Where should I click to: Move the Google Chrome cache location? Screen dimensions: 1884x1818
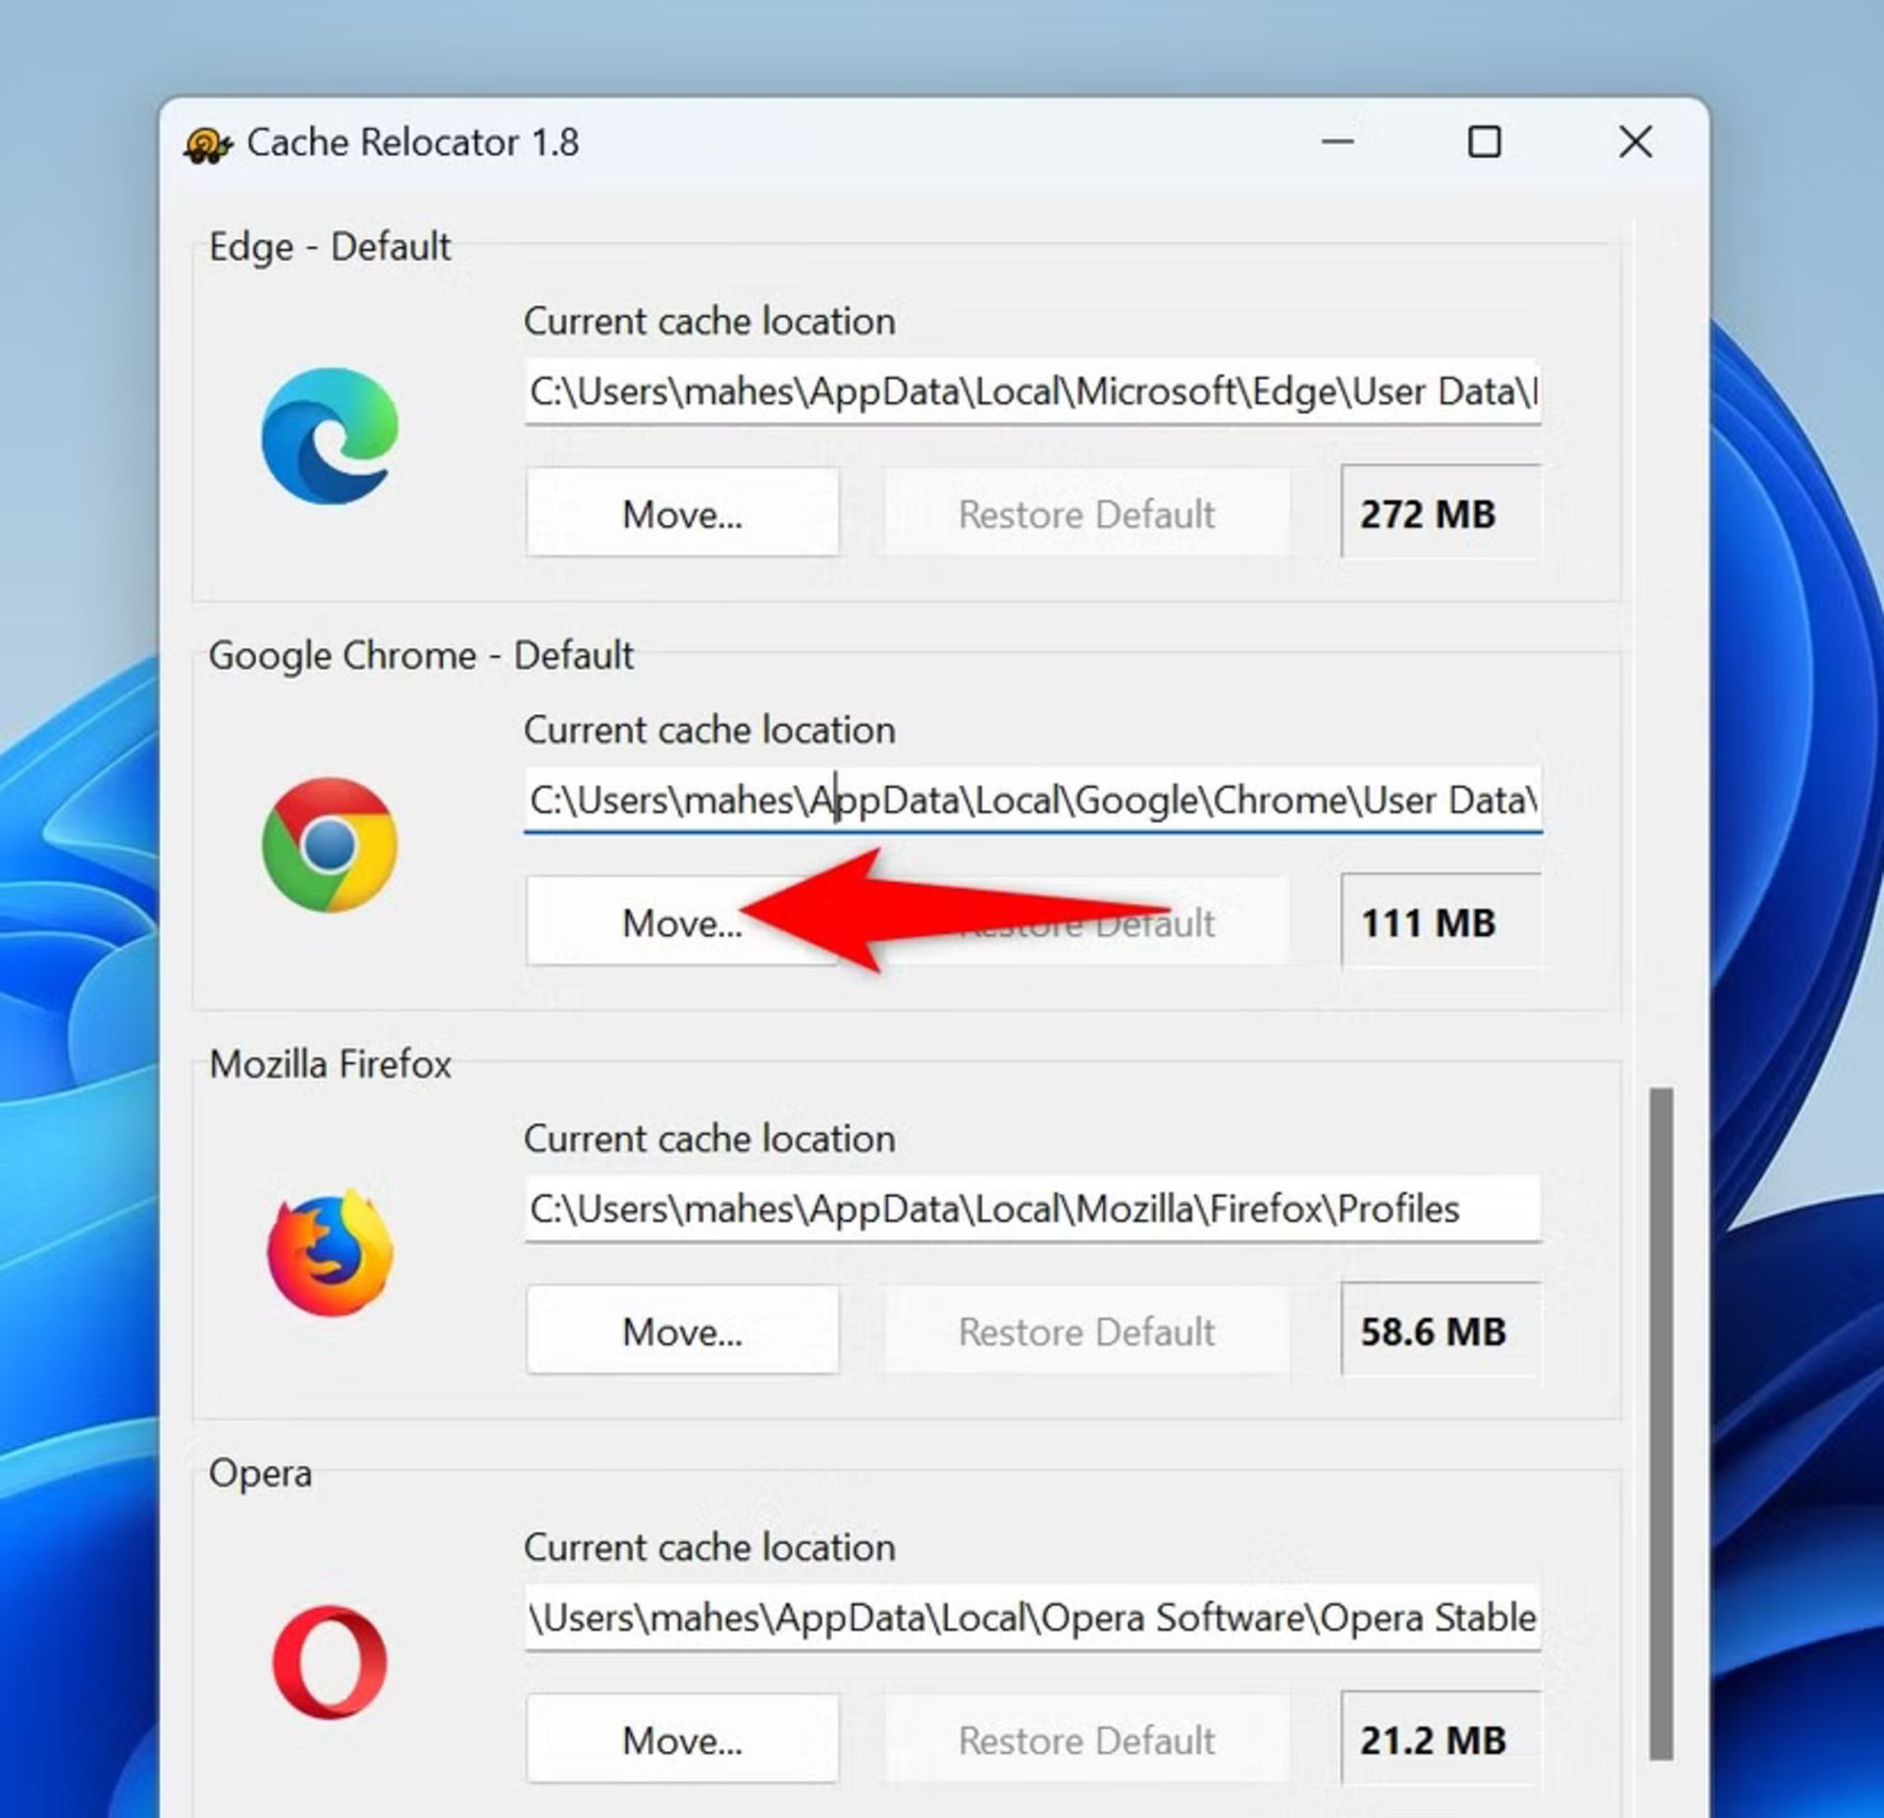[x=682, y=921]
